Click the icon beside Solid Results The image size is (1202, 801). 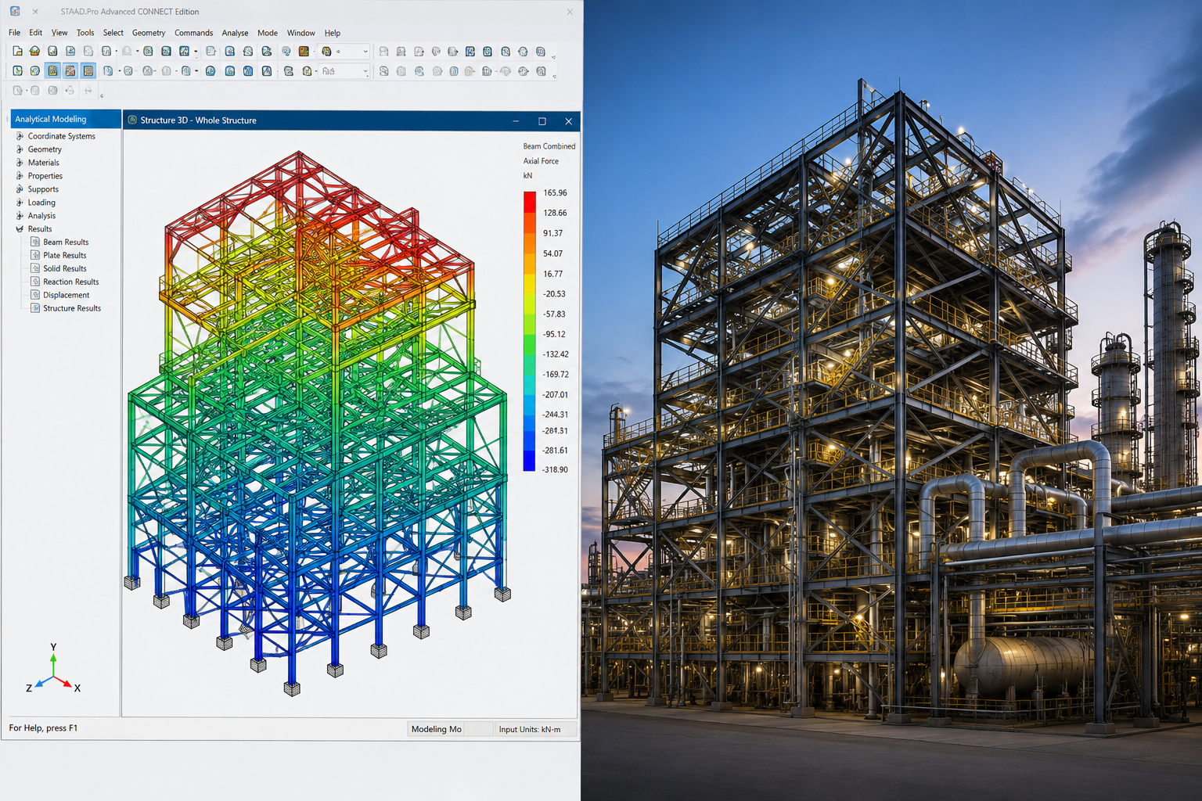pos(35,268)
